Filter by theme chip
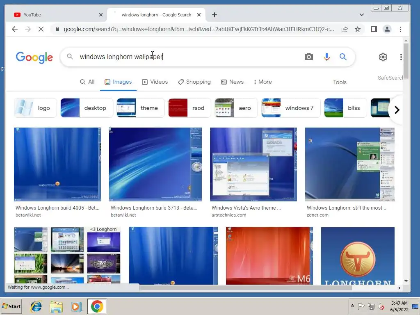Viewport: 420px width, 315px height. point(140,108)
